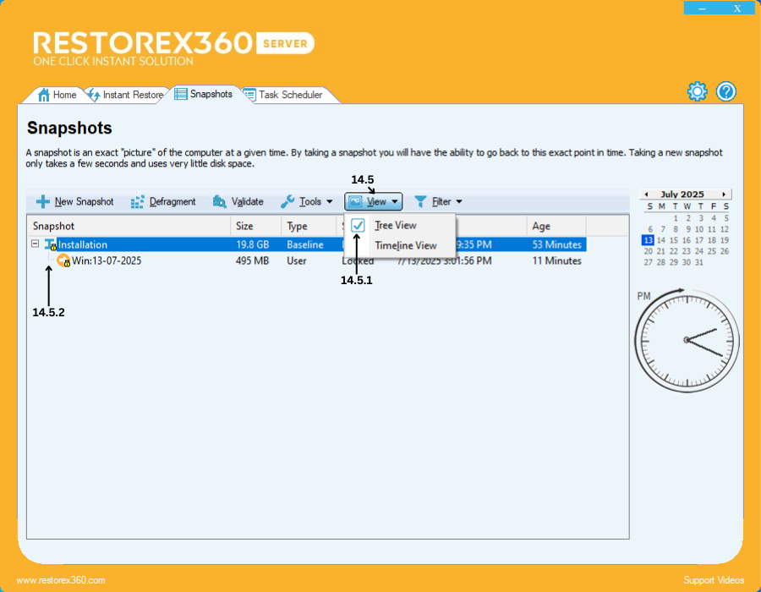Select the Win:13-07-2025 snapshot row
The width and height of the screenshot is (761, 592).
click(x=307, y=260)
